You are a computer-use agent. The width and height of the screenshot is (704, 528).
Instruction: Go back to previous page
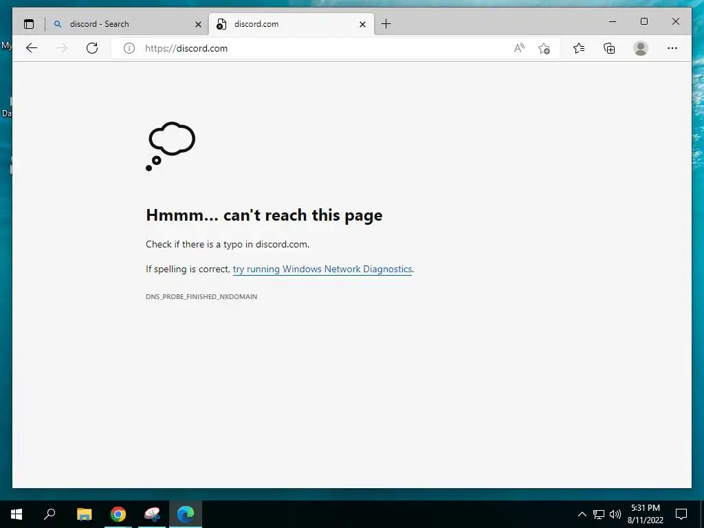(x=32, y=48)
